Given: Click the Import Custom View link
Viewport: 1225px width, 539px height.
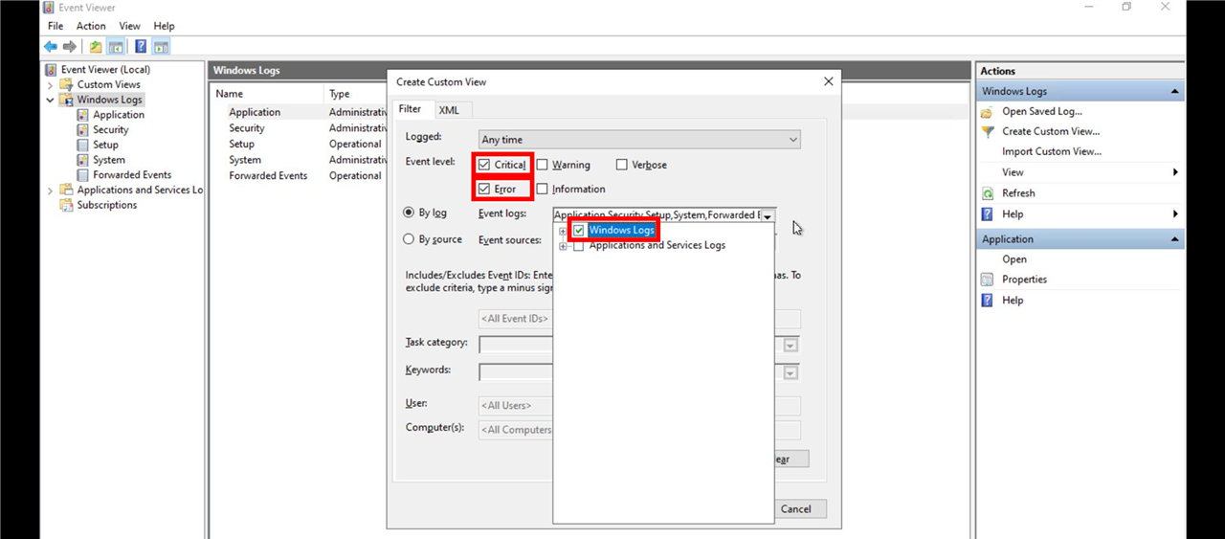Looking at the screenshot, I should click(x=1051, y=151).
